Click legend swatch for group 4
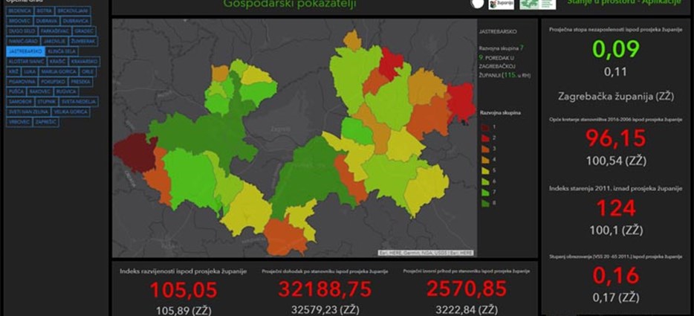This screenshot has width=694, height=316. pos(485,160)
